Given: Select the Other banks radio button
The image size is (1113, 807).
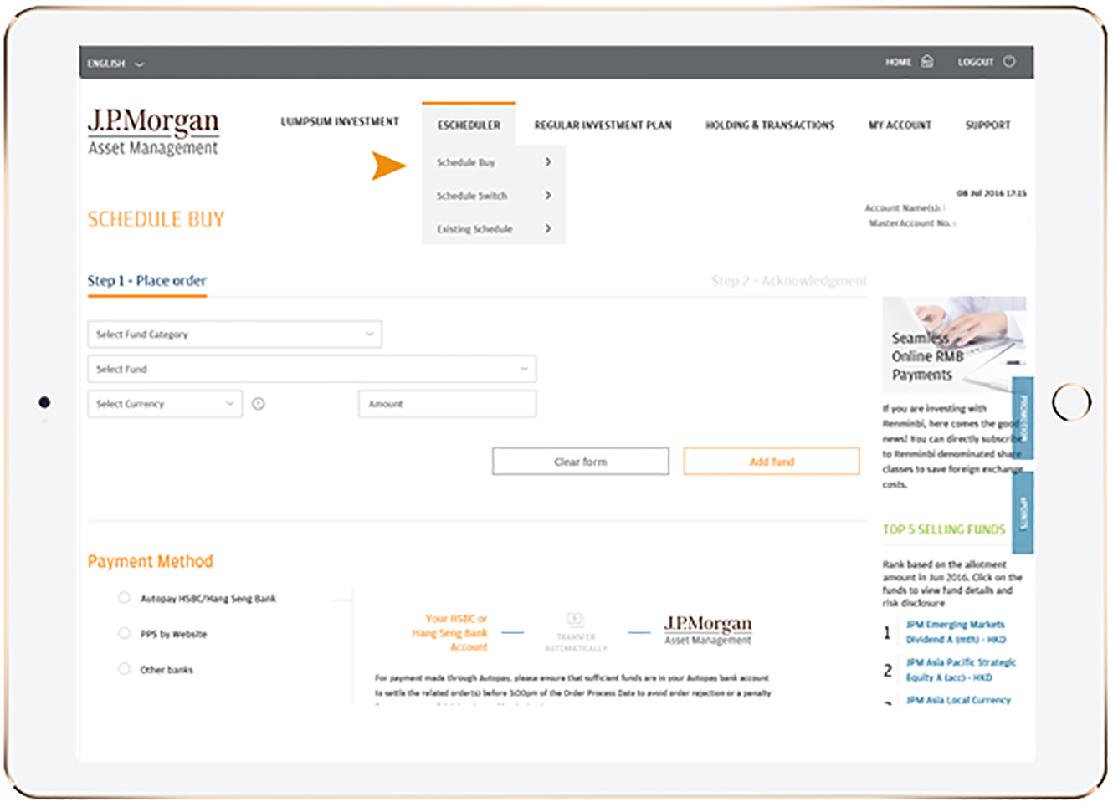Looking at the screenshot, I should [125, 669].
